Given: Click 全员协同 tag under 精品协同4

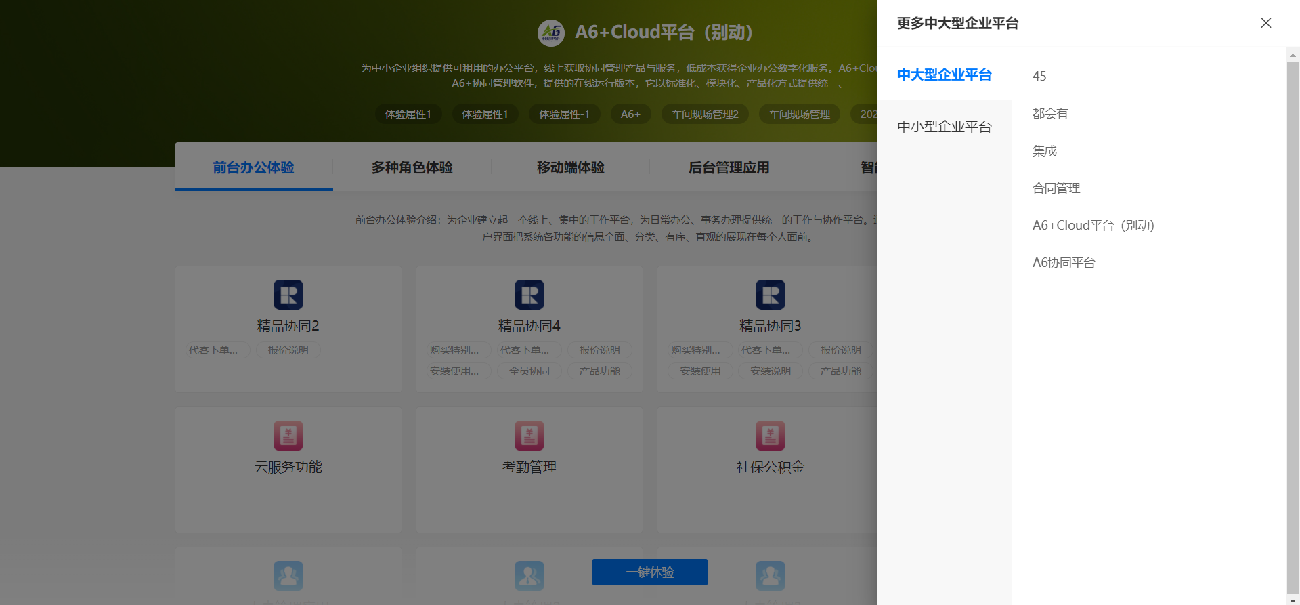Looking at the screenshot, I should [x=529, y=371].
